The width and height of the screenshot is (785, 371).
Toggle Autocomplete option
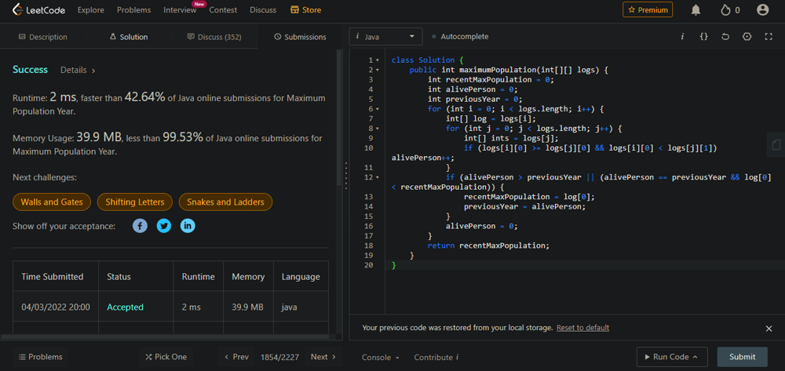[459, 37]
